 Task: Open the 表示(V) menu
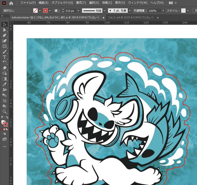(120, 3)
